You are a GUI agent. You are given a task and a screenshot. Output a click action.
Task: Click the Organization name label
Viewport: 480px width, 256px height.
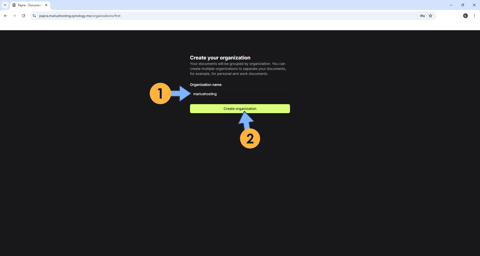coord(205,85)
